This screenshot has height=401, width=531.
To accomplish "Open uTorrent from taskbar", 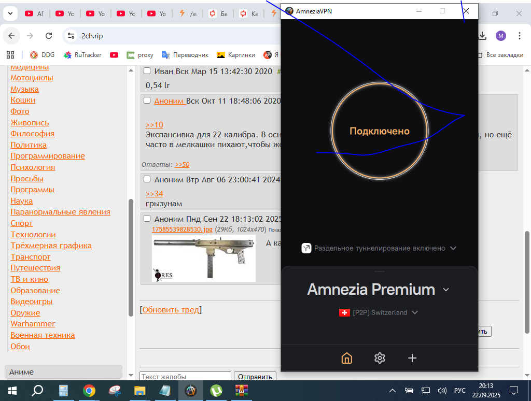I will tap(216, 391).
